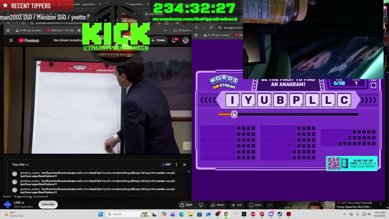Click the letter tile Y

point(248,100)
